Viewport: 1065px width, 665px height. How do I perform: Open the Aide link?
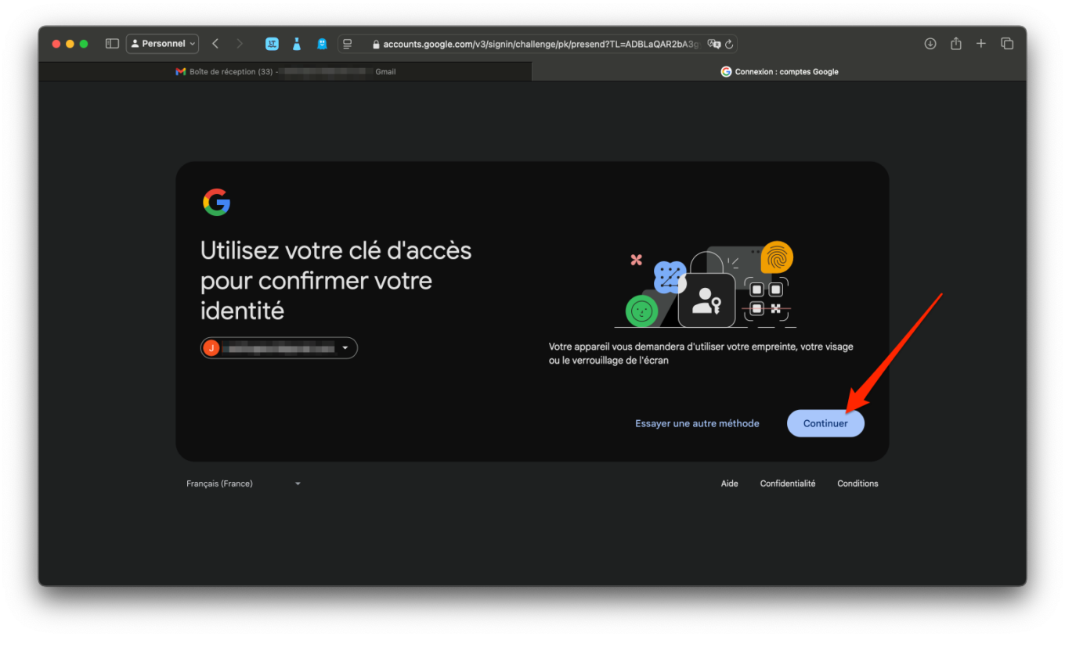[x=729, y=483]
